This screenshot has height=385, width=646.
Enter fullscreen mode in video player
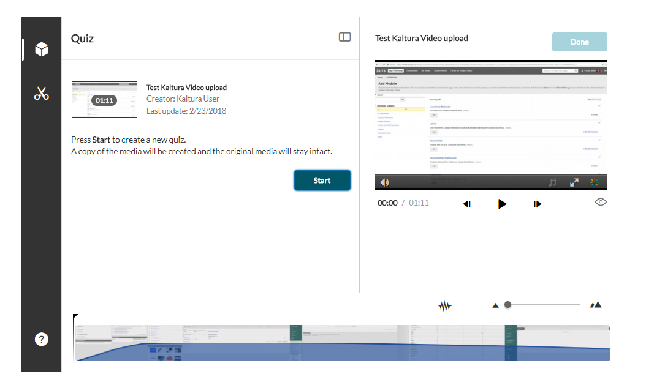[574, 182]
